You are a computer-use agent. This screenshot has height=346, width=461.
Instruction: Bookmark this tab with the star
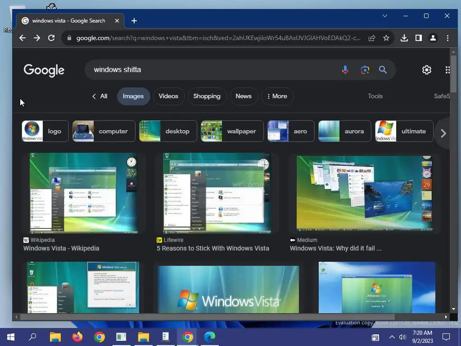(x=386, y=38)
